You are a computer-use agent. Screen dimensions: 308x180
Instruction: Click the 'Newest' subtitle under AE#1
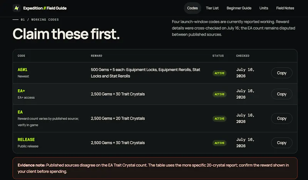point(23,77)
